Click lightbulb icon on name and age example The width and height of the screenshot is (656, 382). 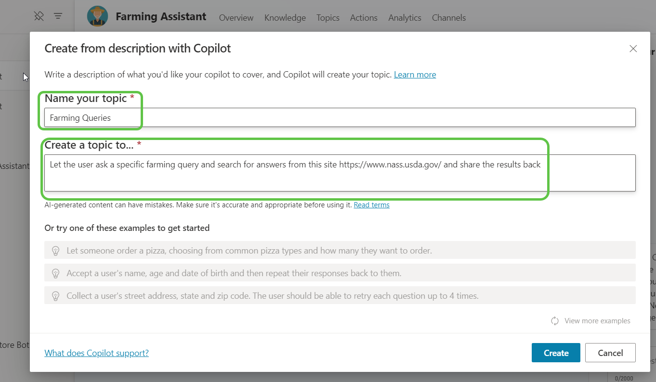56,273
